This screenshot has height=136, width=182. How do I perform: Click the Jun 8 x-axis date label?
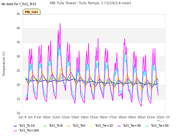[22, 117]
